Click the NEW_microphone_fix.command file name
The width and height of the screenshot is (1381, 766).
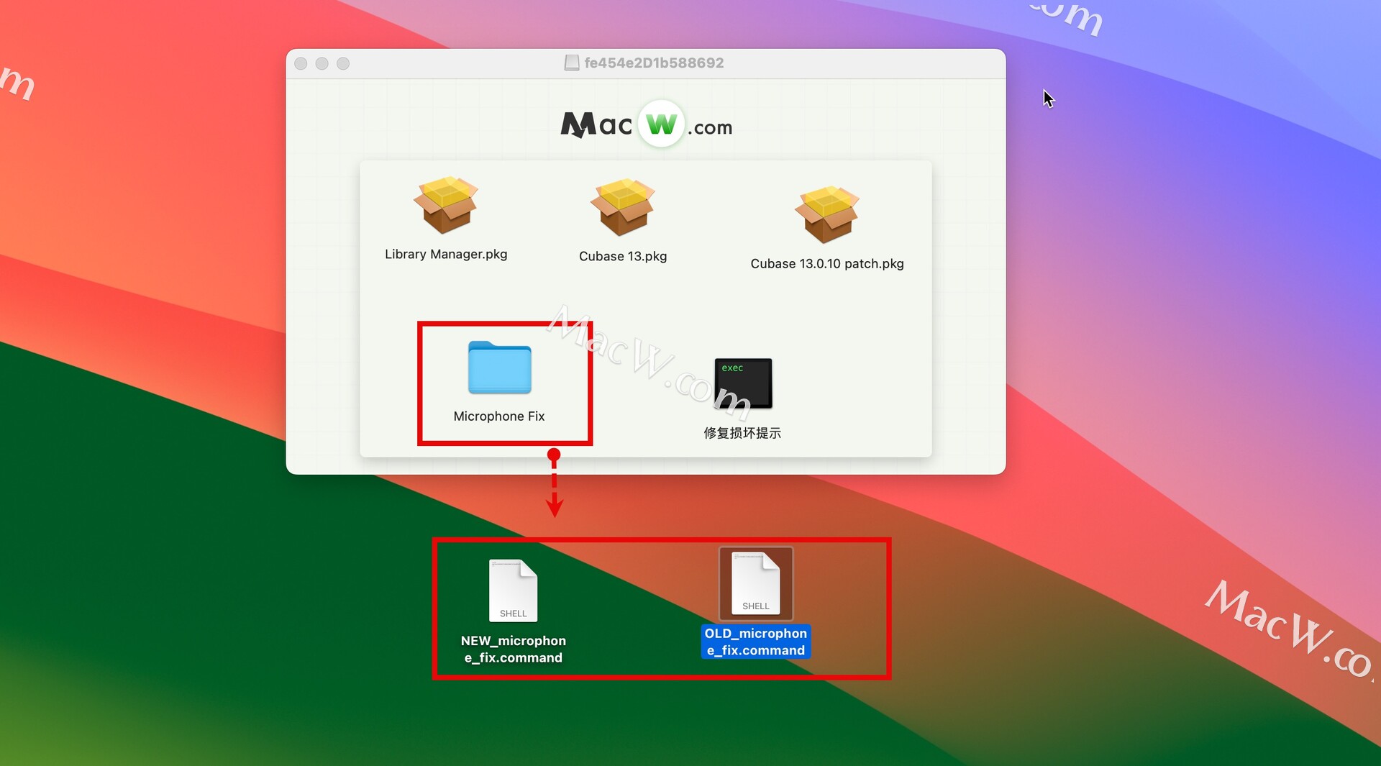[x=513, y=649]
